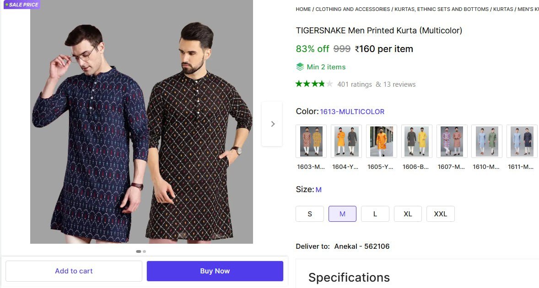Open Clothing and Accessories breadcrumb link
539x288 pixels.
353,9
